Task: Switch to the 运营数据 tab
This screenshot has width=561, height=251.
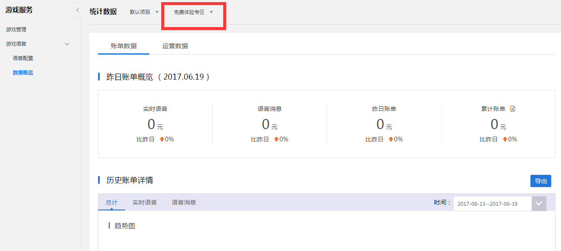Action: click(x=175, y=46)
